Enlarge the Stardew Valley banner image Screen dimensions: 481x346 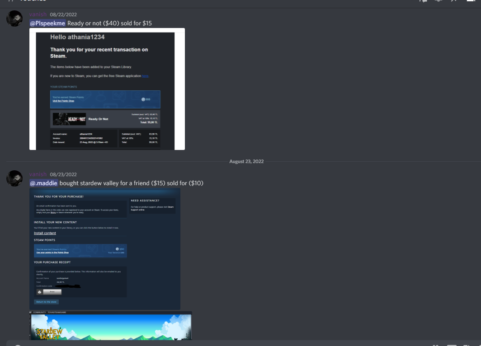(x=111, y=326)
